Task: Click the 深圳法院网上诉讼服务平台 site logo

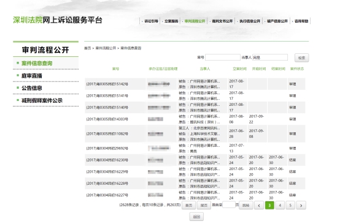Action: coord(58,20)
